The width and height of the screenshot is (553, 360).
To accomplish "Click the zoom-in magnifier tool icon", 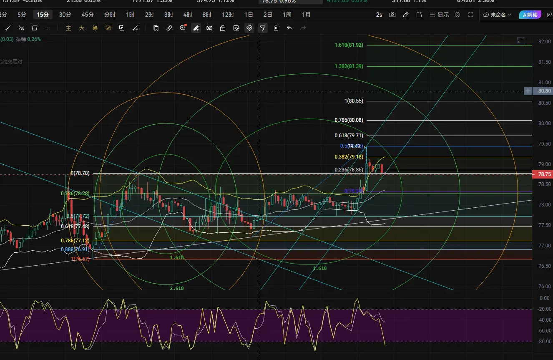I will 183,28.
